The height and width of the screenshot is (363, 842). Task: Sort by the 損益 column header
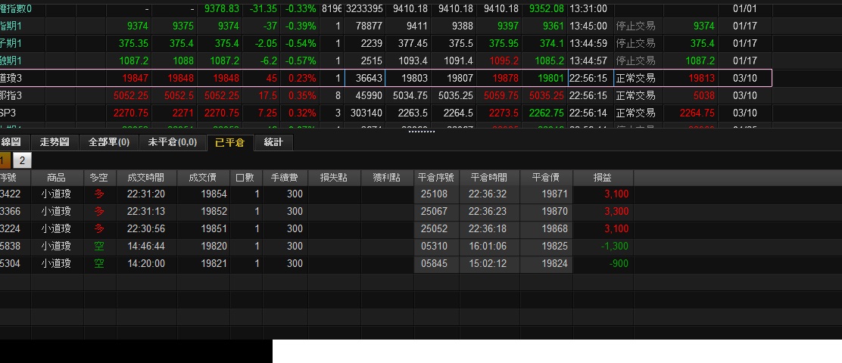coord(602,178)
